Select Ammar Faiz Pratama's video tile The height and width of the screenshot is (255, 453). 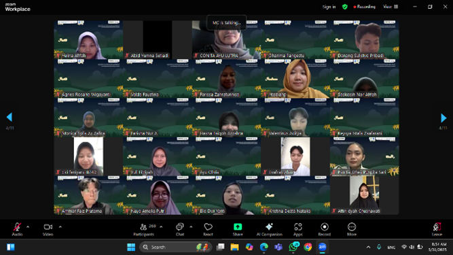tap(88, 195)
